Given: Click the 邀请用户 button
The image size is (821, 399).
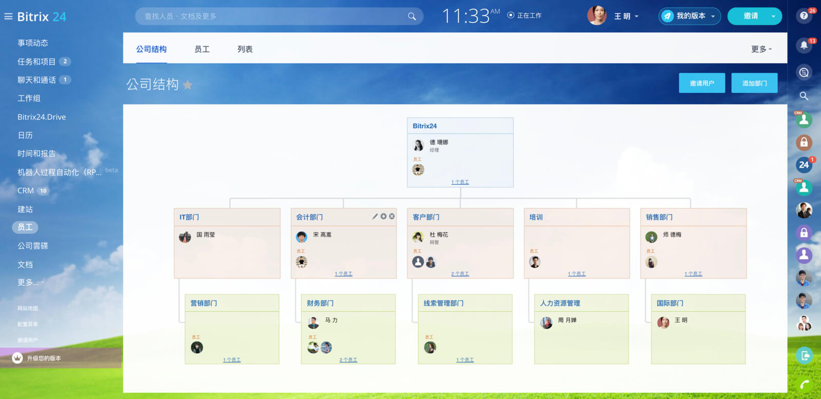Looking at the screenshot, I should tap(702, 83).
